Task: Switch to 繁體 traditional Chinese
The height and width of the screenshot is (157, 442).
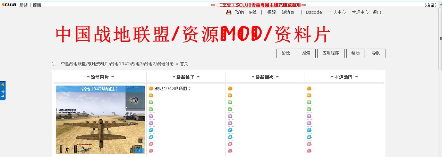Action: [24, 5]
